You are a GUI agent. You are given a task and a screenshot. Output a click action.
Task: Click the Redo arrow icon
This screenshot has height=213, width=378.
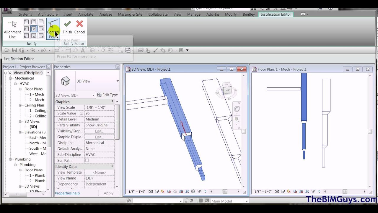(x=43, y=50)
